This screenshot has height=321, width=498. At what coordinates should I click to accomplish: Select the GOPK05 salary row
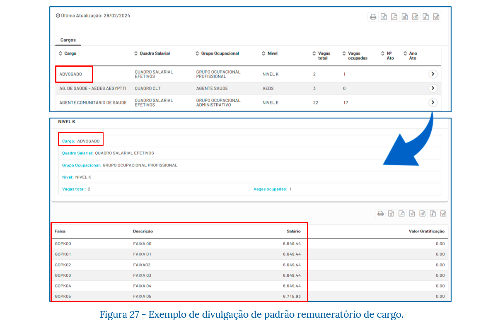(250, 296)
